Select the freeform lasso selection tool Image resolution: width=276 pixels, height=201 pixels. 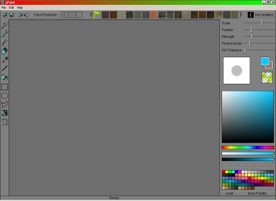pyautogui.click(x=5, y=104)
